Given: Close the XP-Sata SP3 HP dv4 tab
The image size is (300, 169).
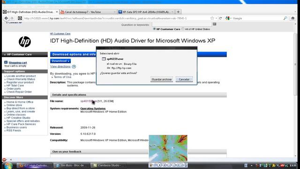Looking at the screenshot, I should (172, 12).
